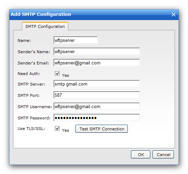Click the Yes label beside Need Auth
Screen dimensions: 188x174
point(65,75)
